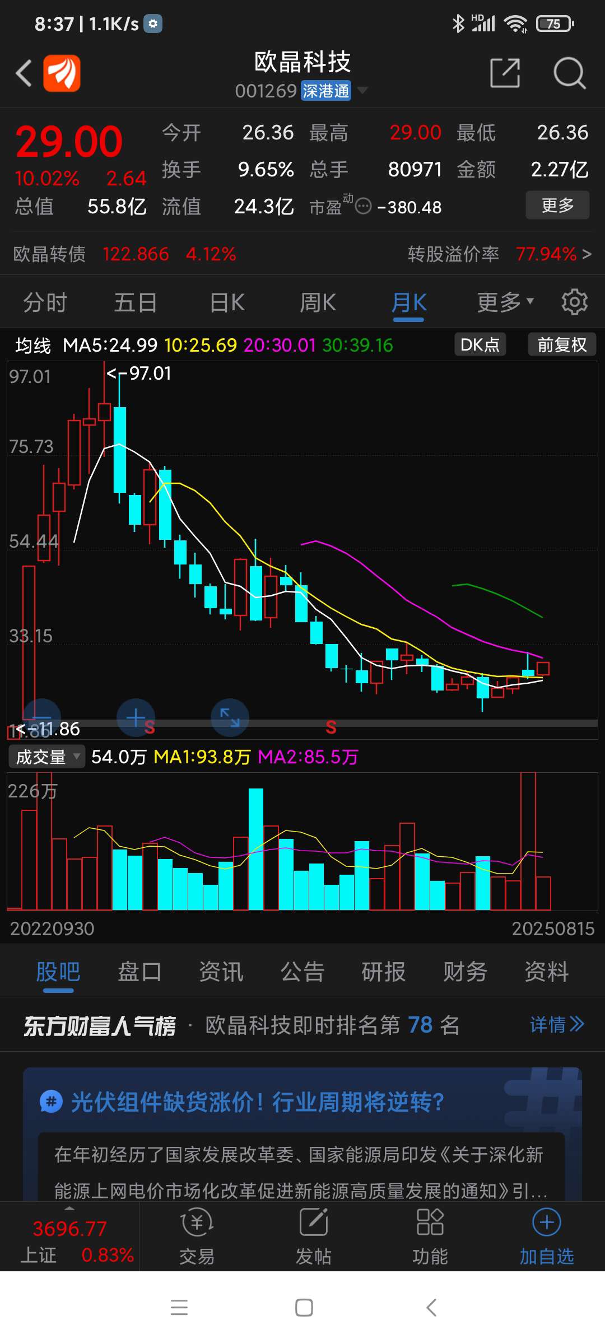Open the 财务 tab

[x=466, y=972]
